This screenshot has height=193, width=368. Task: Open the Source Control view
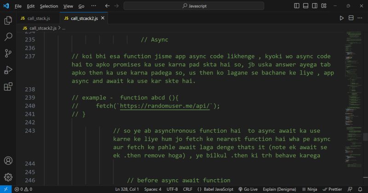pyautogui.click(x=8, y=53)
